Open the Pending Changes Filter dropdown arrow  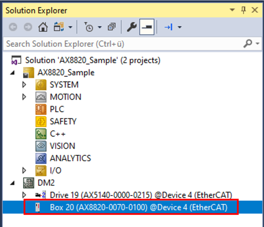pyautogui.click(x=100, y=27)
